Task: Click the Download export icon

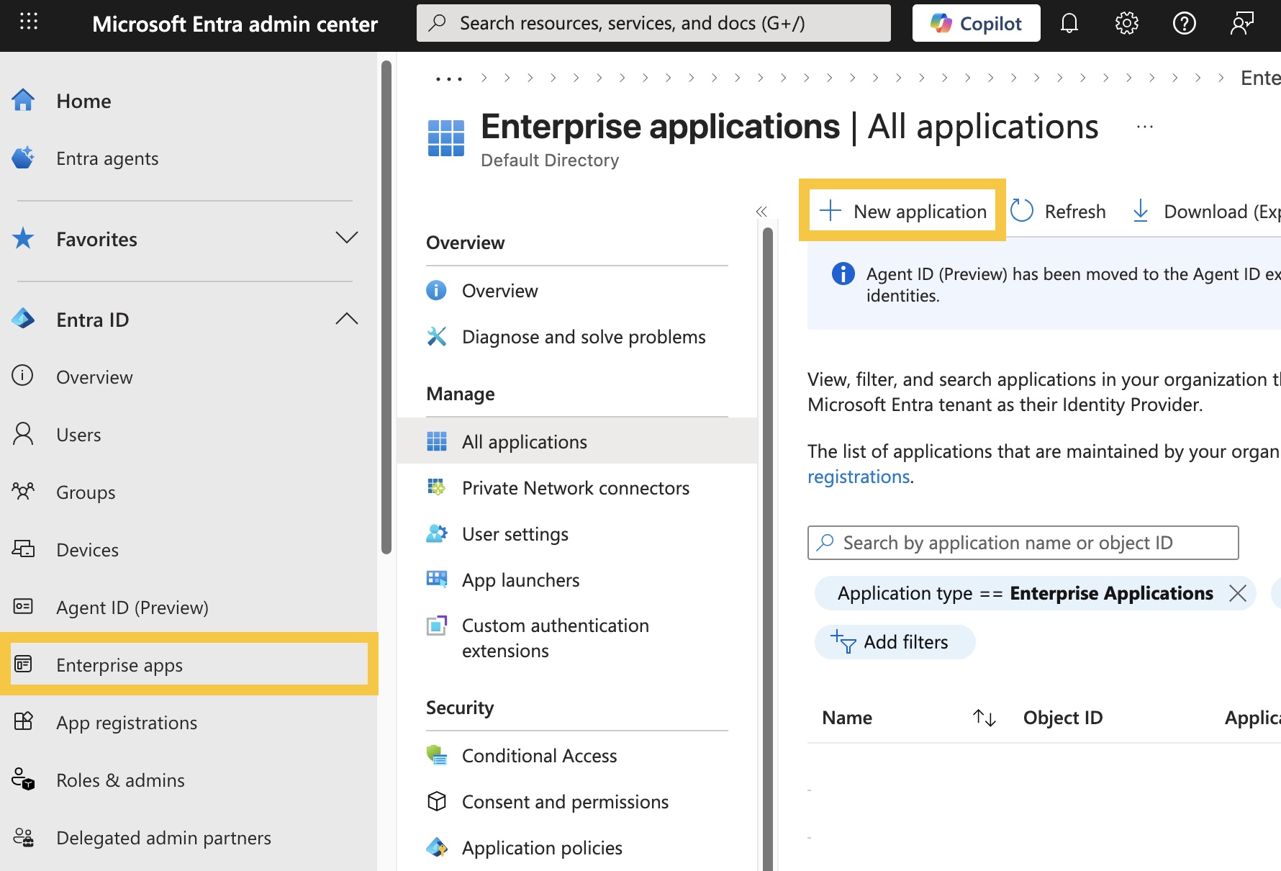Action: pos(1140,211)
